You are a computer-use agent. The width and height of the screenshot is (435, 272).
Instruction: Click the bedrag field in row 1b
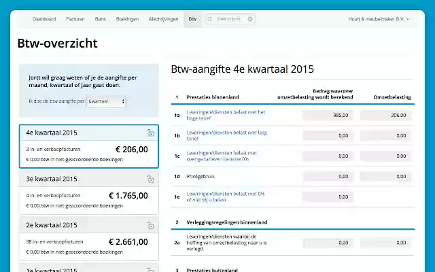[328, 135]
